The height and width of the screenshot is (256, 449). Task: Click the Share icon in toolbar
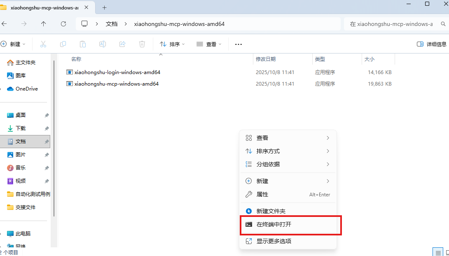pyautogui.click(x=122, y=44)
